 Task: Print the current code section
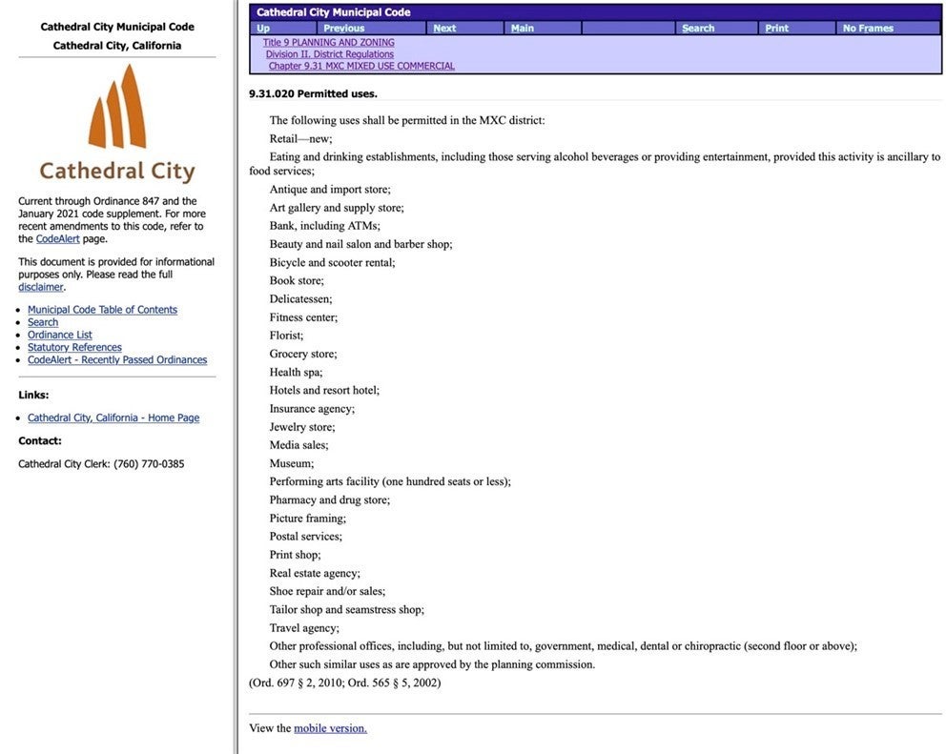[x=776, y=29]
